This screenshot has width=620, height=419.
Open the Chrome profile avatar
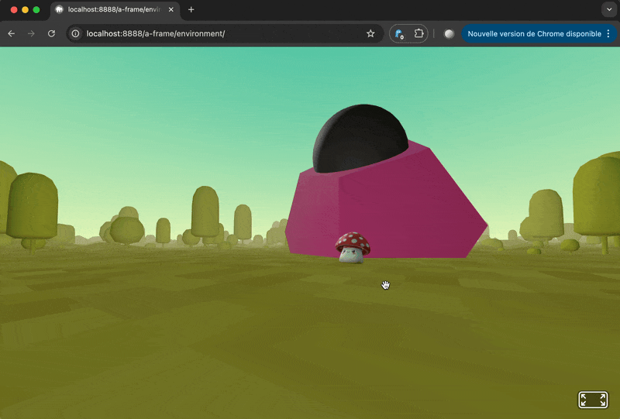click(449, 34)
